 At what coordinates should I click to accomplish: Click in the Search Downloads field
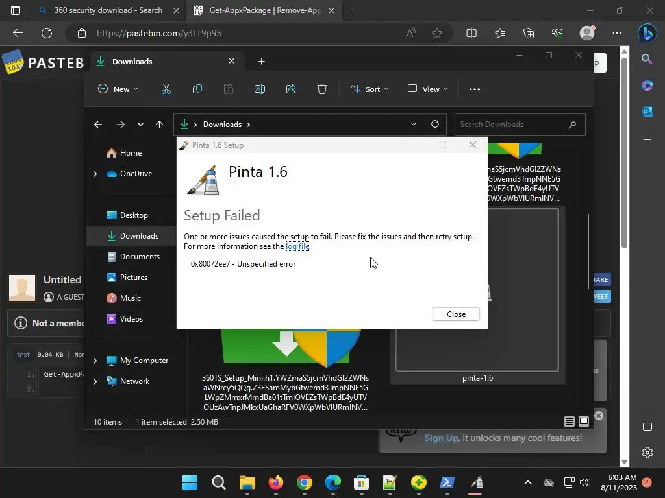coord(520,124)
